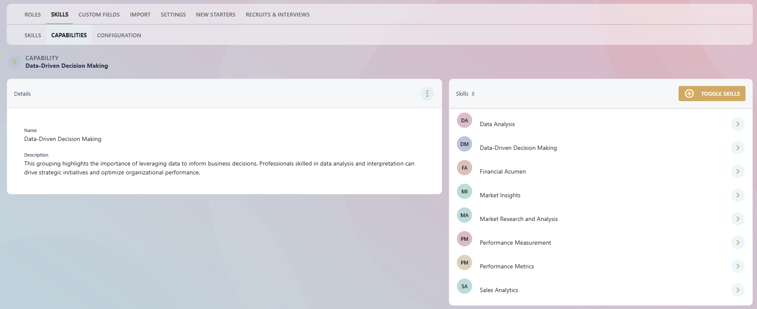Open Recruits & Interviews tab
757x309 pixels.
(278, 14)
